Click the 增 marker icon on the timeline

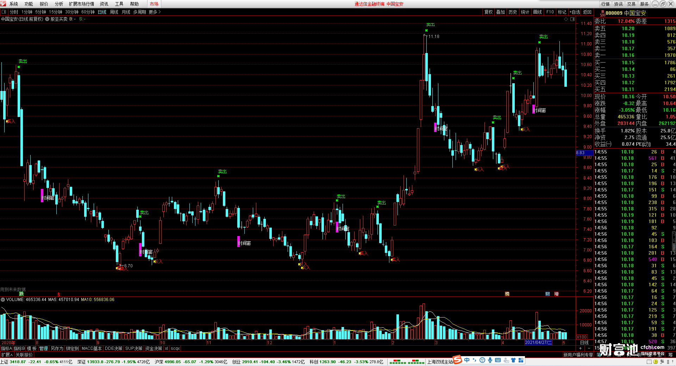tap(556, 294)
